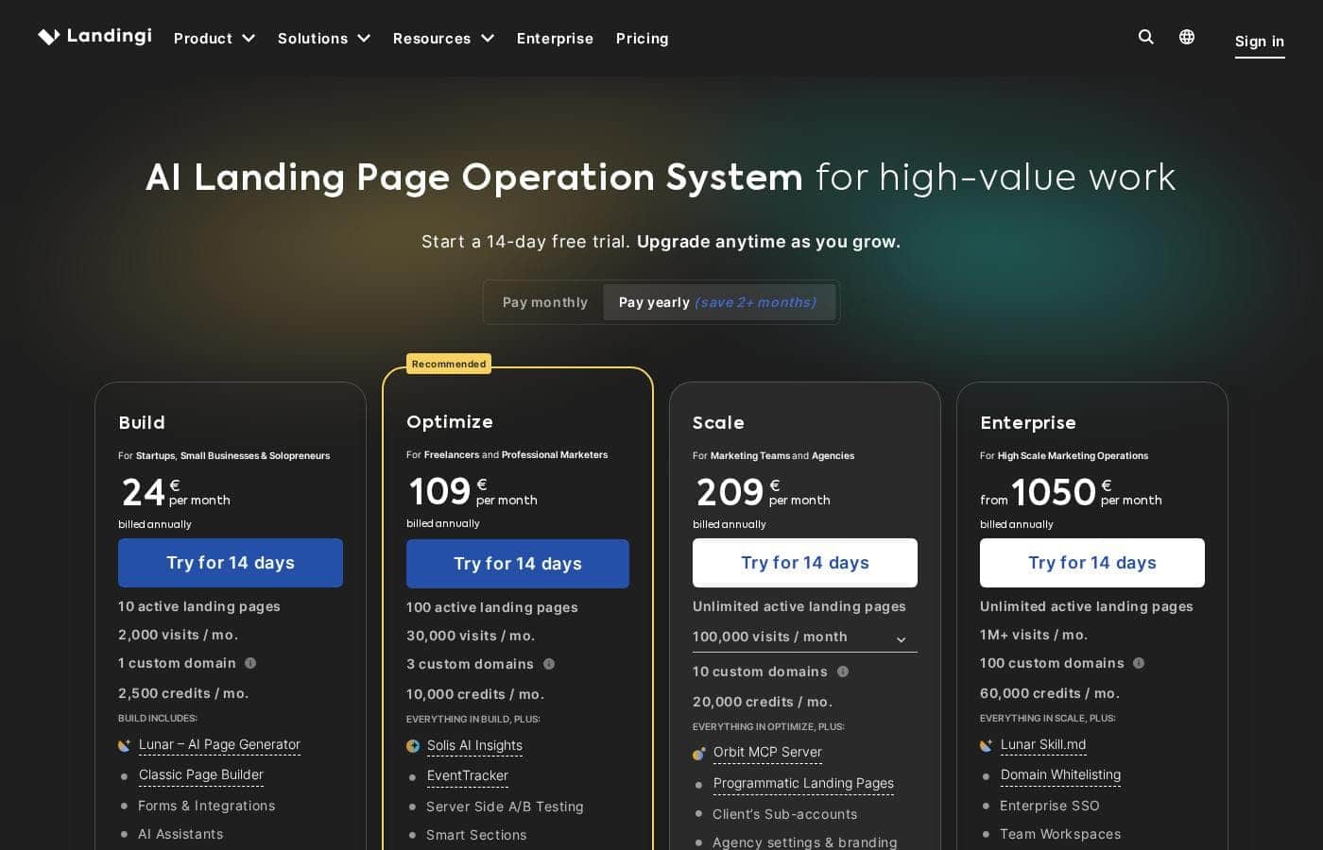Image resolution: width=1323 pixels, height=850 pixels.
Task: Click 'Server Side A/B Testing' feature
Action: pos(505,807)
